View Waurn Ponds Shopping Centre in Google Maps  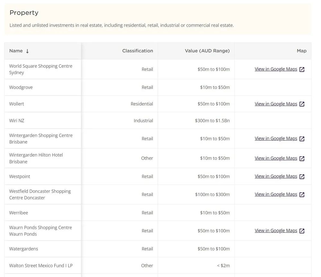tap(276, 230)
